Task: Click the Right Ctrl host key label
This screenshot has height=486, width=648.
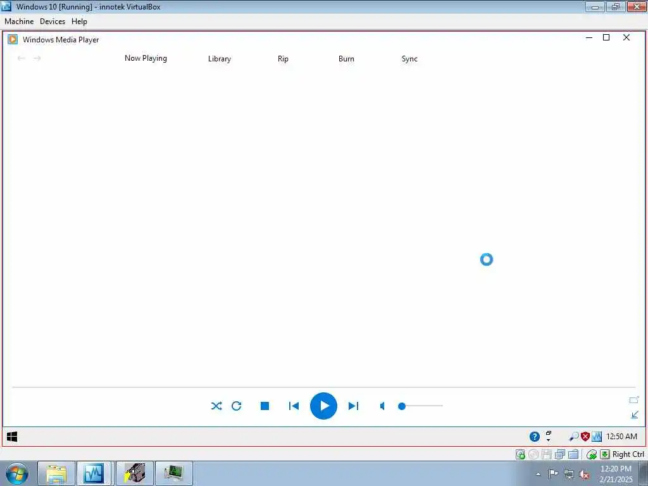Action: [x=628, y=454]
